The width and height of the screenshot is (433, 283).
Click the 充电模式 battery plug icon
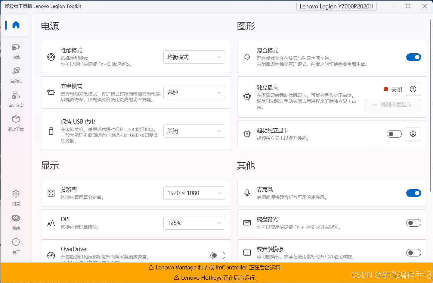(51, 93)
